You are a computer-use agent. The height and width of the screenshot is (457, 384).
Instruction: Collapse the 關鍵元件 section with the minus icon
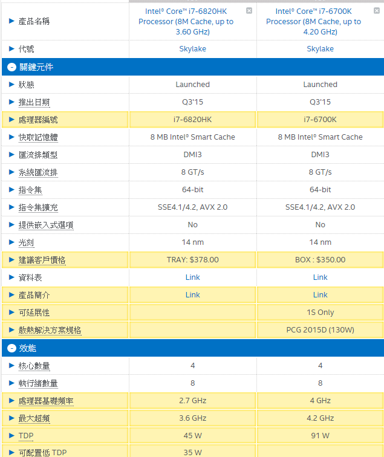[11, 67]
